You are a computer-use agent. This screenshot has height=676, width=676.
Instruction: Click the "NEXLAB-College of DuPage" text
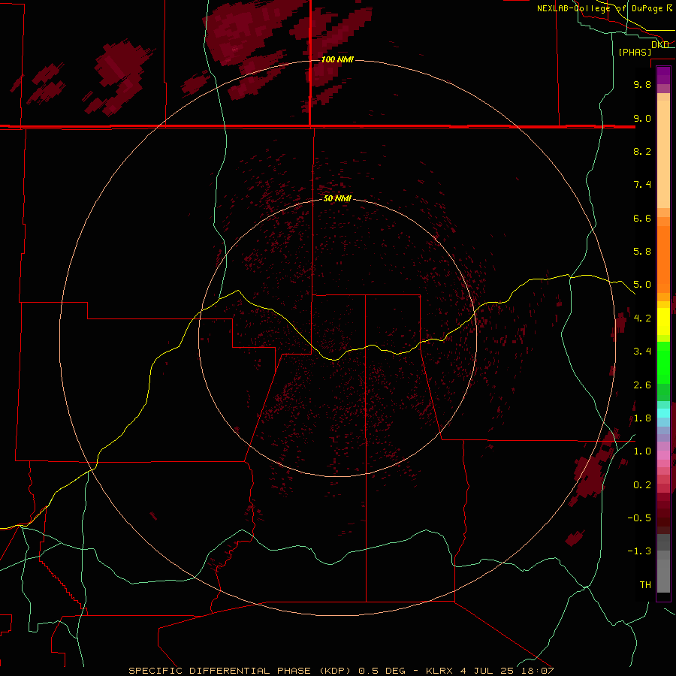pos(599,8)
